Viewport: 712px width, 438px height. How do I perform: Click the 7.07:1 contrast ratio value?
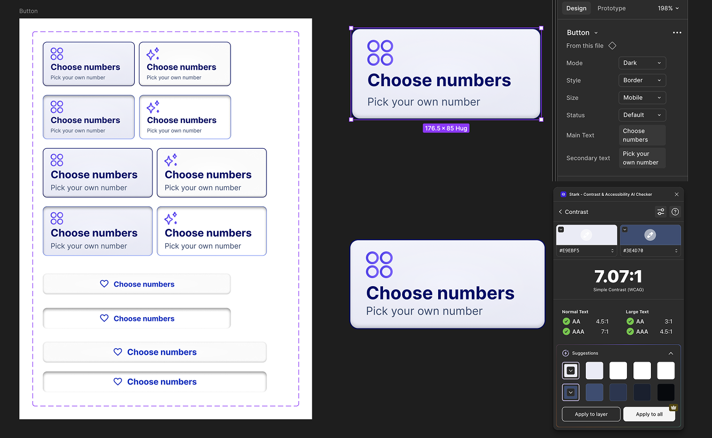[618, 276]
